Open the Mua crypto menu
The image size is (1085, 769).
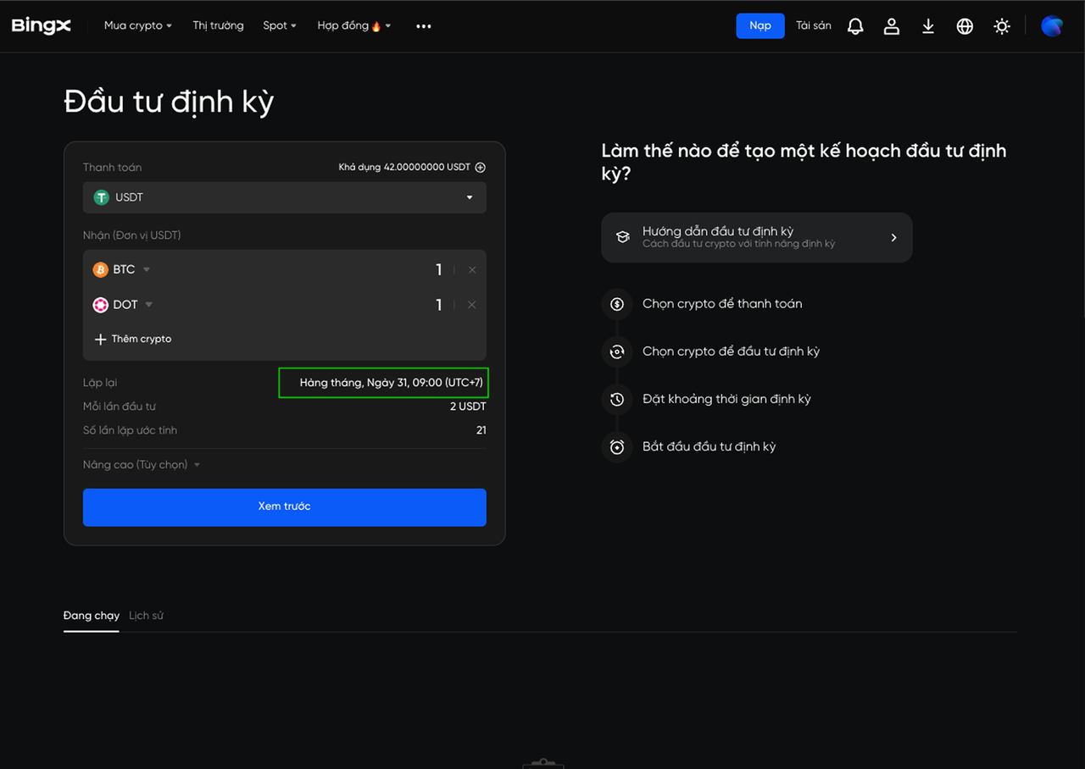pos(137,25)
